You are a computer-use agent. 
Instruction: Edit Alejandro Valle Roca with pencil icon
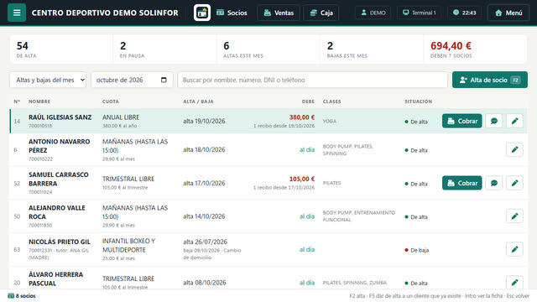point(514,216)
